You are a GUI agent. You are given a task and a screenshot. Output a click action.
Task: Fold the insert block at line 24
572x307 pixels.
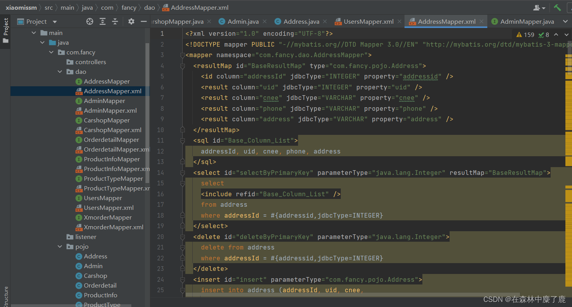click(x=183, y=280)
